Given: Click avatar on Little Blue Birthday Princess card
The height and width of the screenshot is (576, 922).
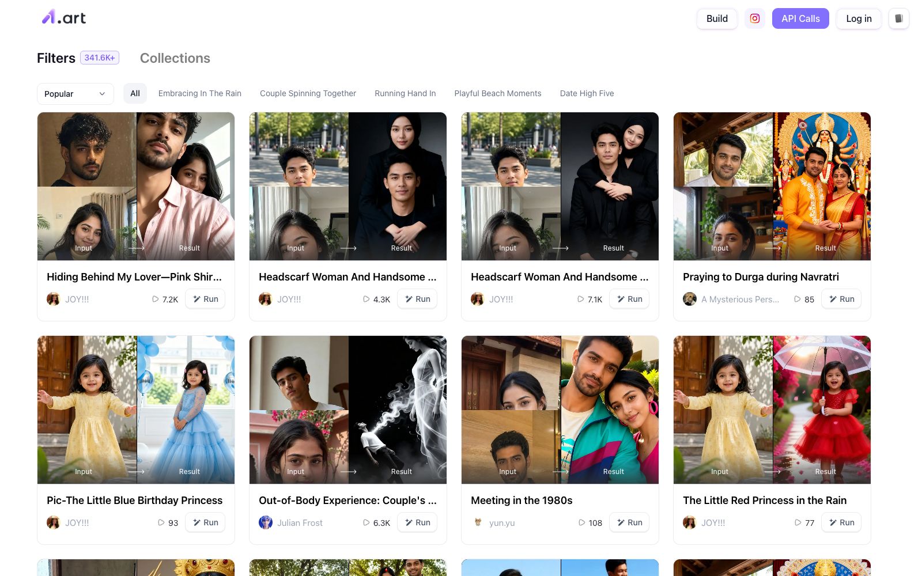Looking at the screenshot, I should [53, 522].
